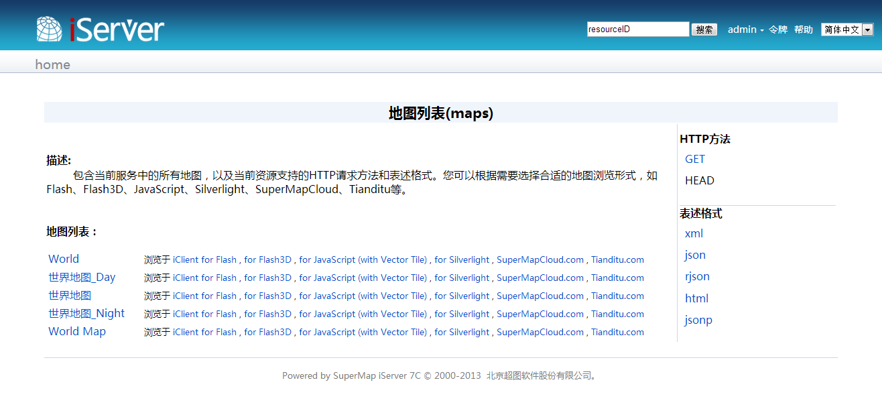Click the 搜索 search button

[x=704, y=29]
